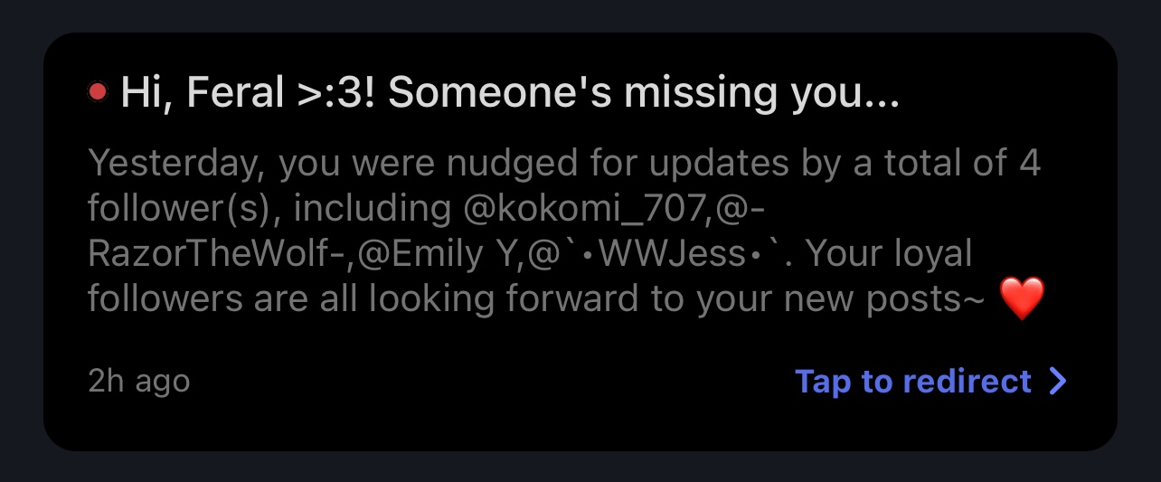Click the '2h ago' timestamp

tap(138, 382)
